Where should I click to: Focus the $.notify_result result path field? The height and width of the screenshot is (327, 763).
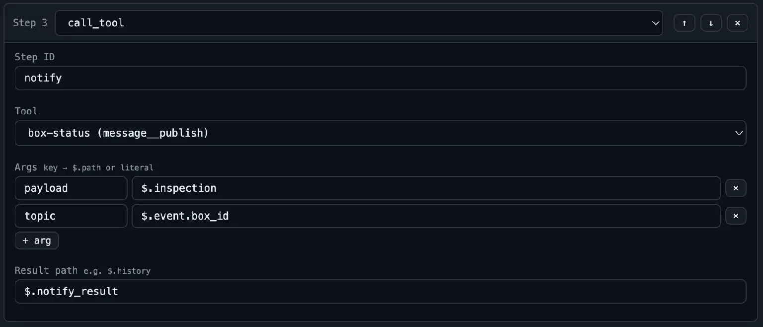(381, 291)
